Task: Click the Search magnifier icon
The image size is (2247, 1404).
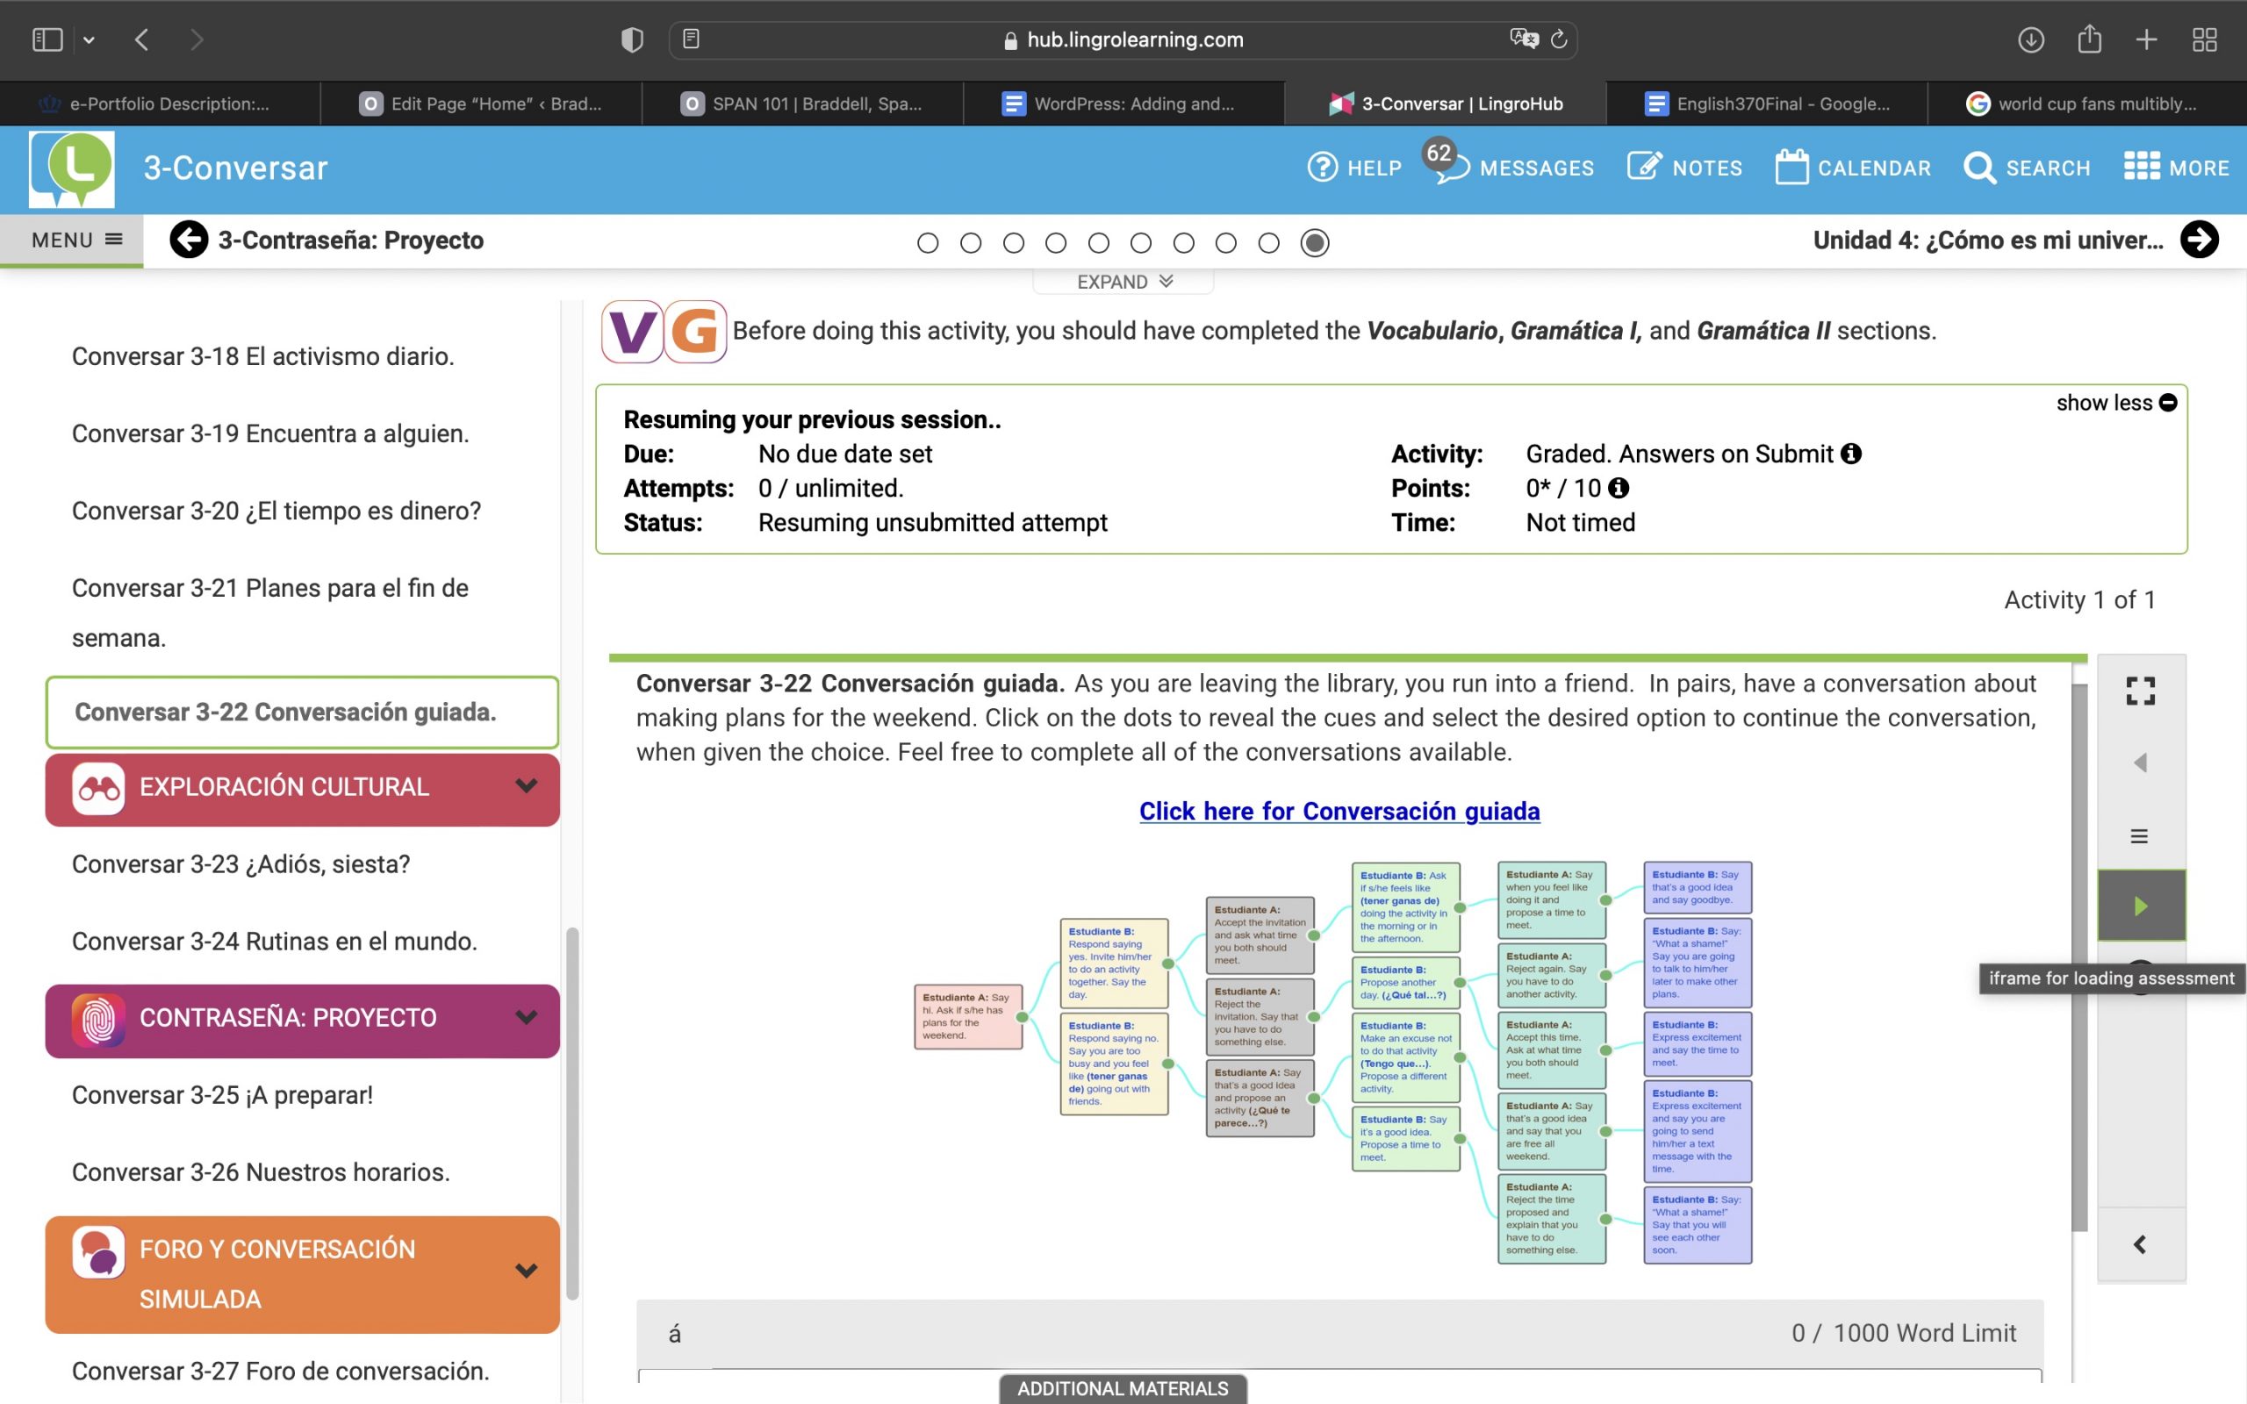Action: pyautogui.click(x=1978, y=168)
